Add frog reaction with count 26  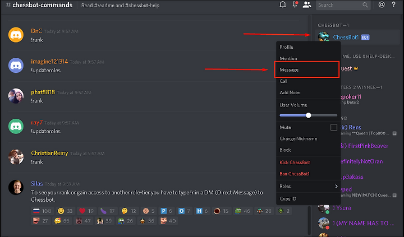[126, 221]
